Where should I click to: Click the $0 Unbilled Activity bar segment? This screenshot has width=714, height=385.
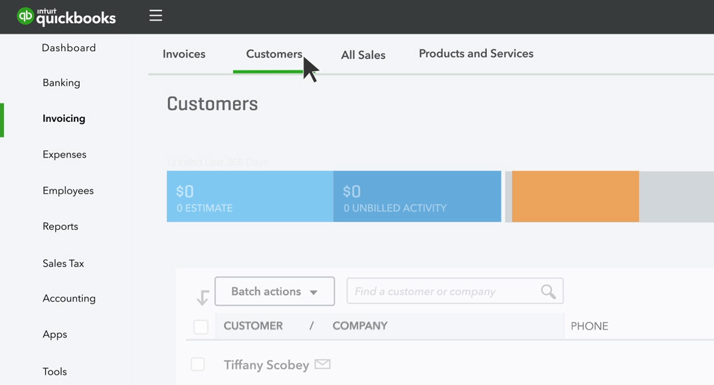(417, 196)
